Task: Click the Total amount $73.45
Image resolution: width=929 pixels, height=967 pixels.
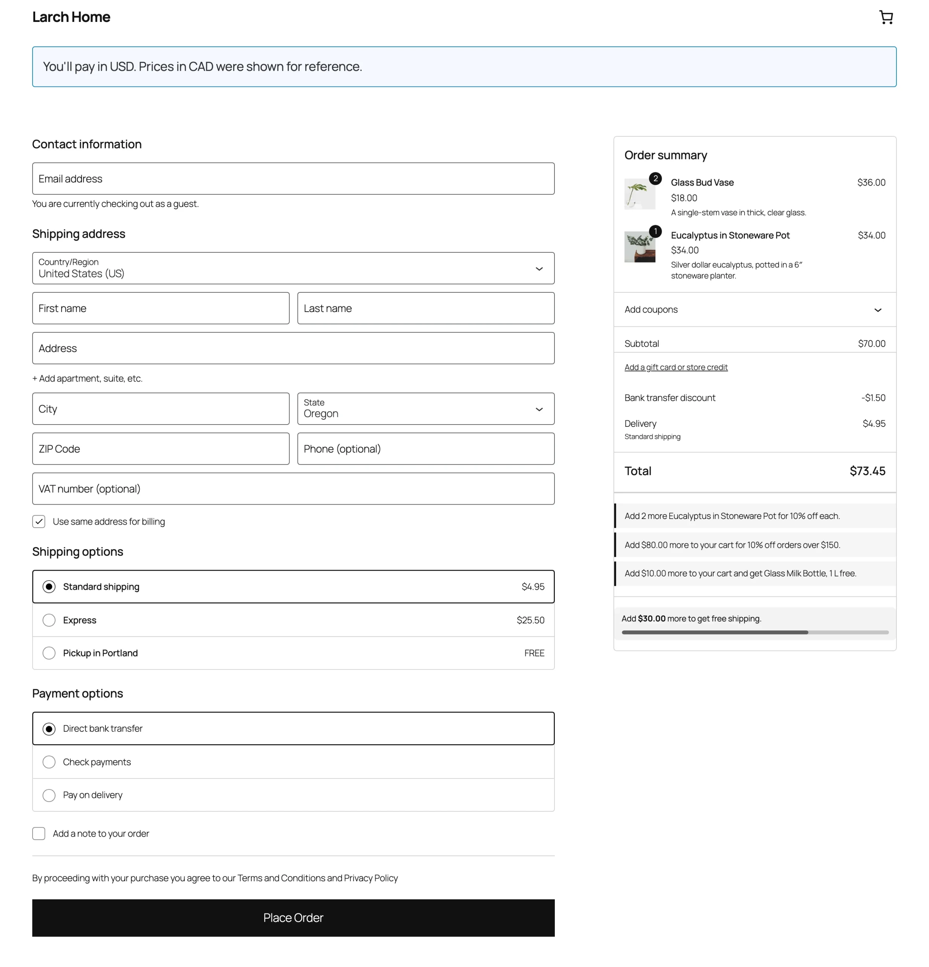Action: (867, 471)
